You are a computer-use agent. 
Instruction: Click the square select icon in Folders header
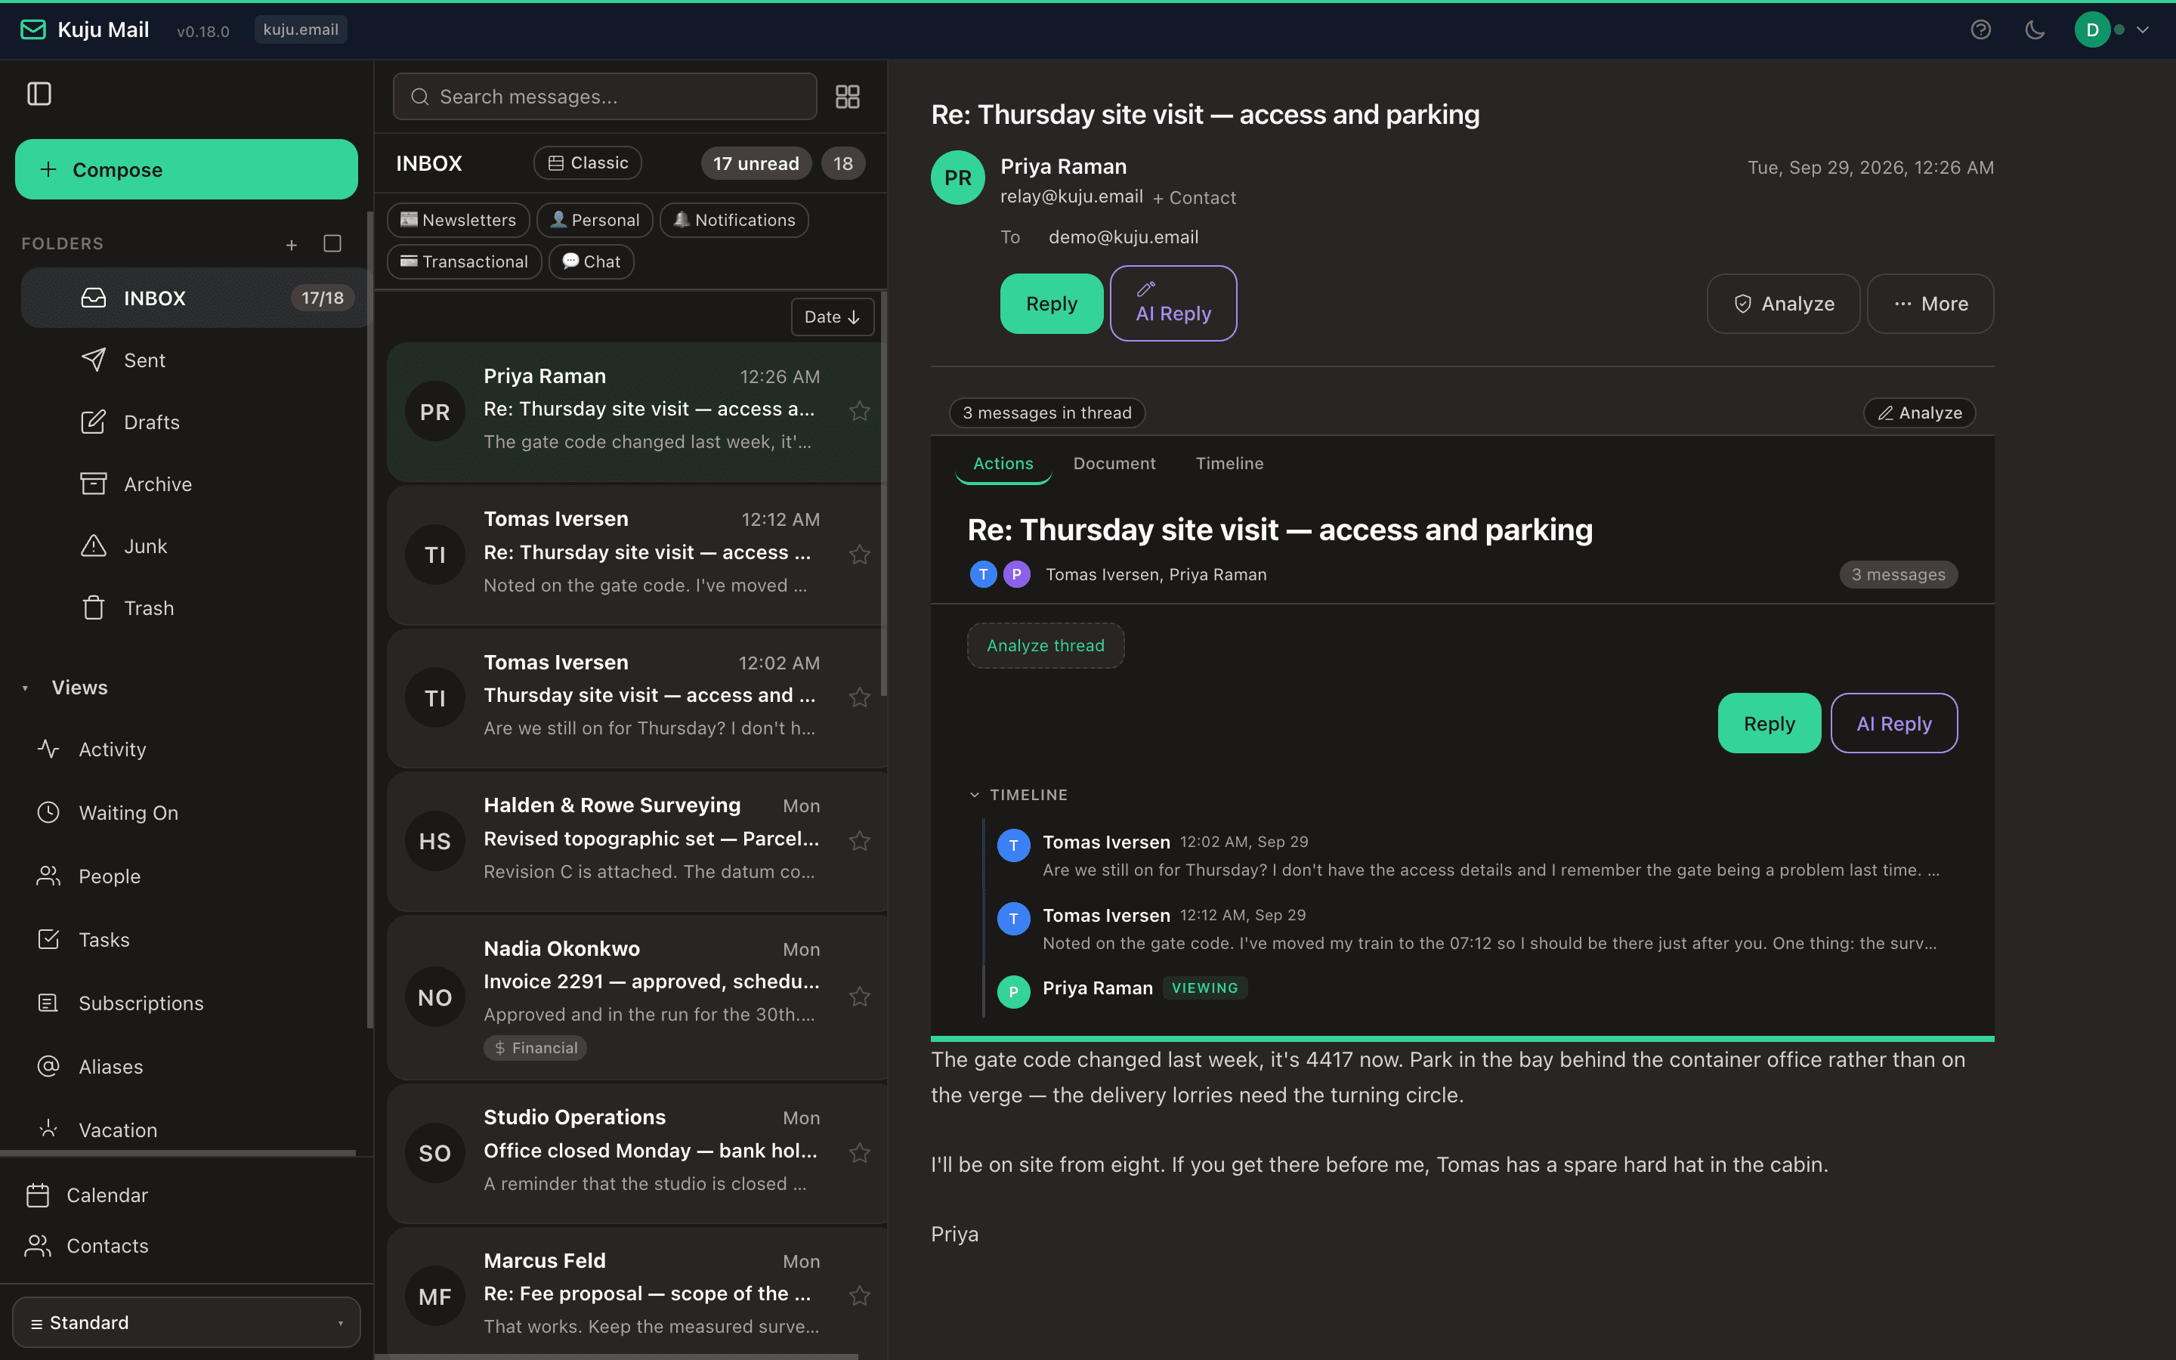click(332, 244)
